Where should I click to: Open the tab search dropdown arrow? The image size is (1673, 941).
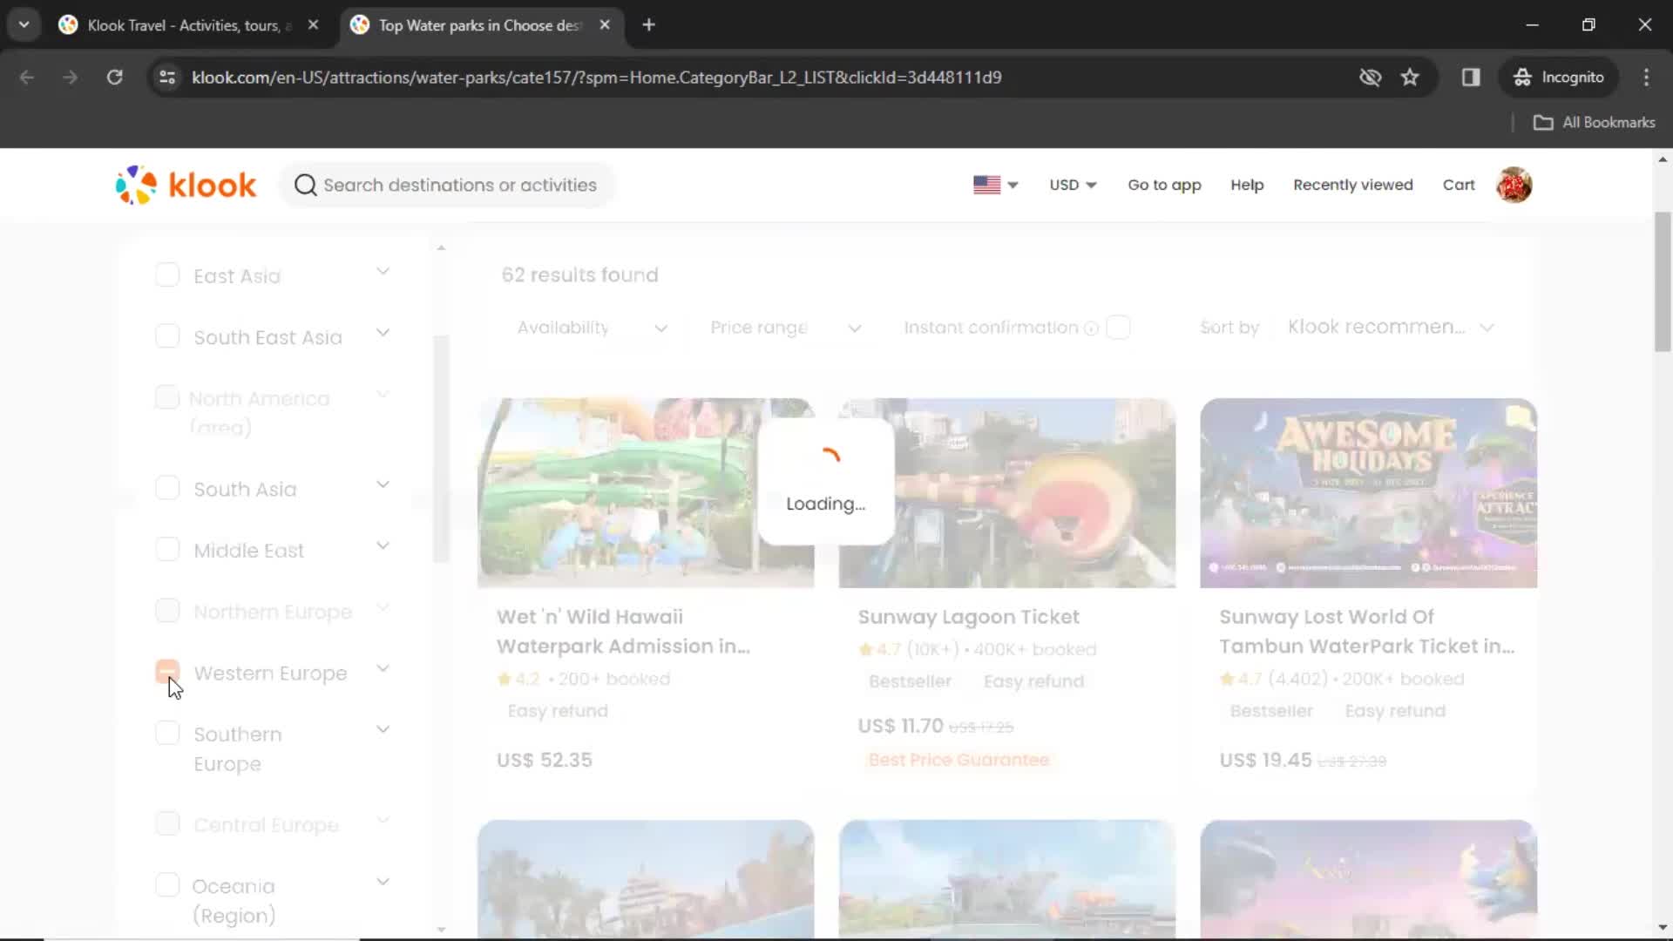point(24,24)
